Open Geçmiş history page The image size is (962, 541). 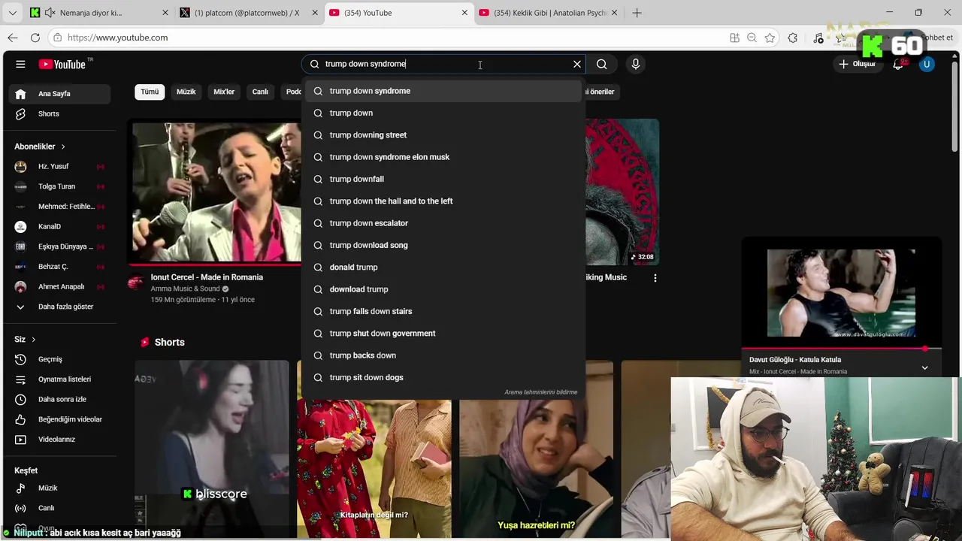[x=60, y=359]
